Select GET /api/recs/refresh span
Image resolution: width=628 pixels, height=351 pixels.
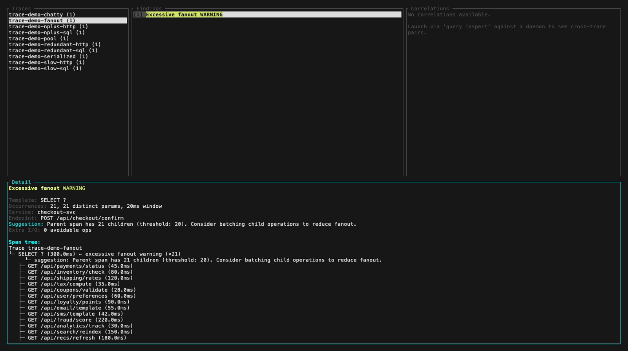click(77, 338)
